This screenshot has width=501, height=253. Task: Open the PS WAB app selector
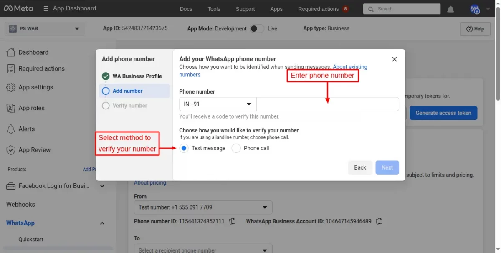(44, 28)
